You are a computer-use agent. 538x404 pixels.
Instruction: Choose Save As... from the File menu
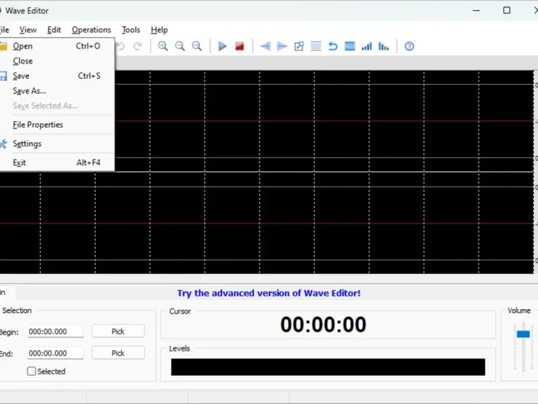pos(29,91)
